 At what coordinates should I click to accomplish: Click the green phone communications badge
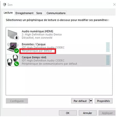point(16,64)
